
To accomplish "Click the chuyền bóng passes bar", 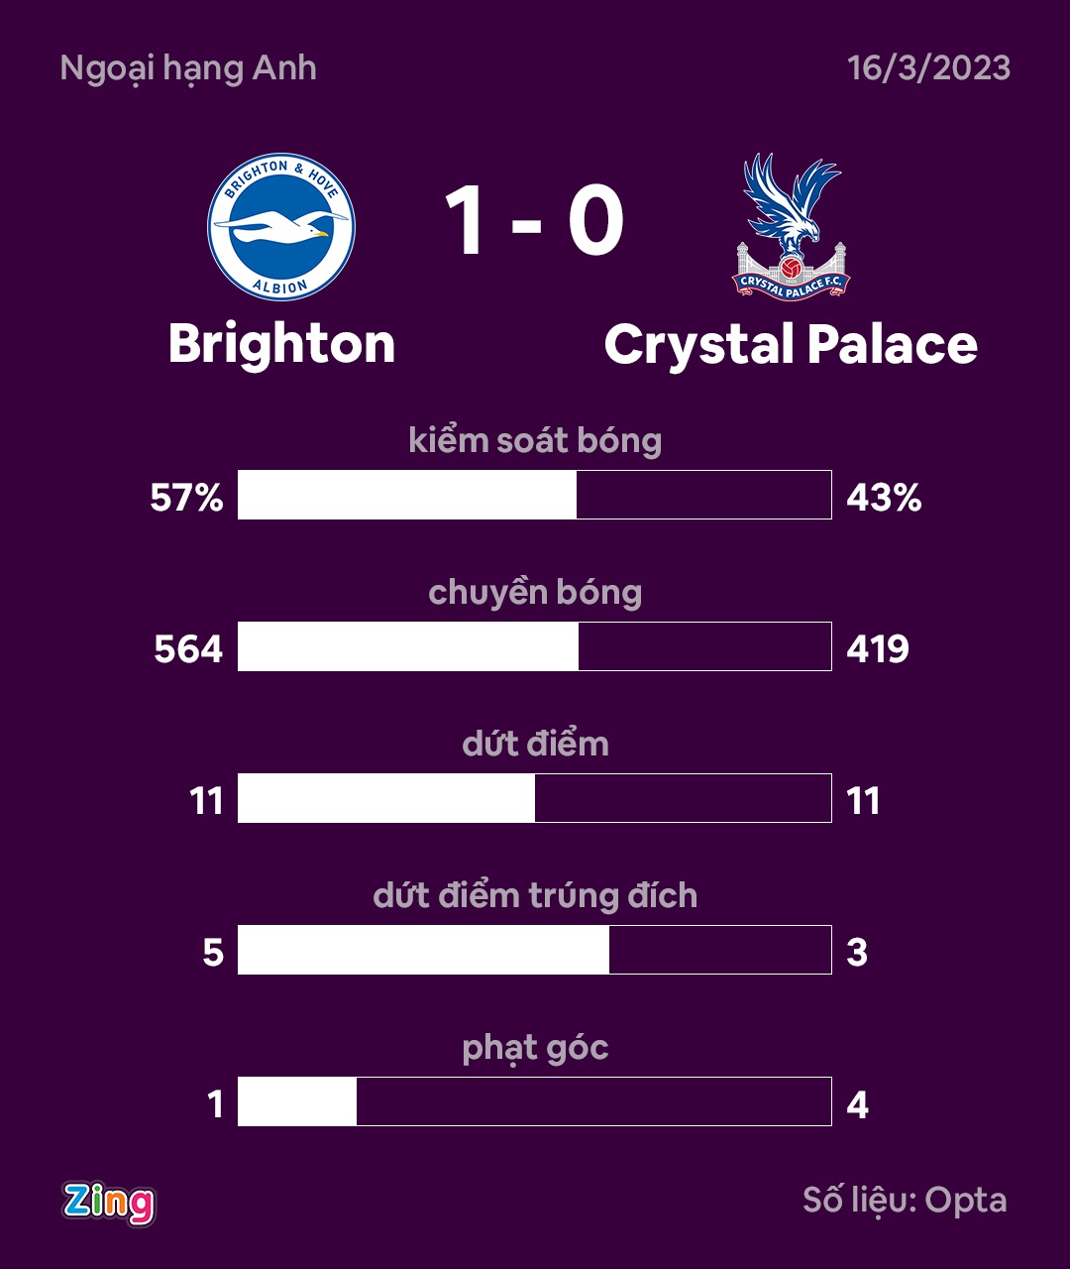I will (x=534, y=646).
